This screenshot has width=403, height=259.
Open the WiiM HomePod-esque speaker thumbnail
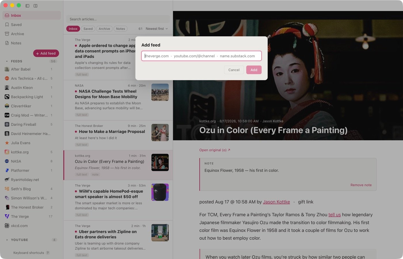pyautogui.click(x=160, y=192)
